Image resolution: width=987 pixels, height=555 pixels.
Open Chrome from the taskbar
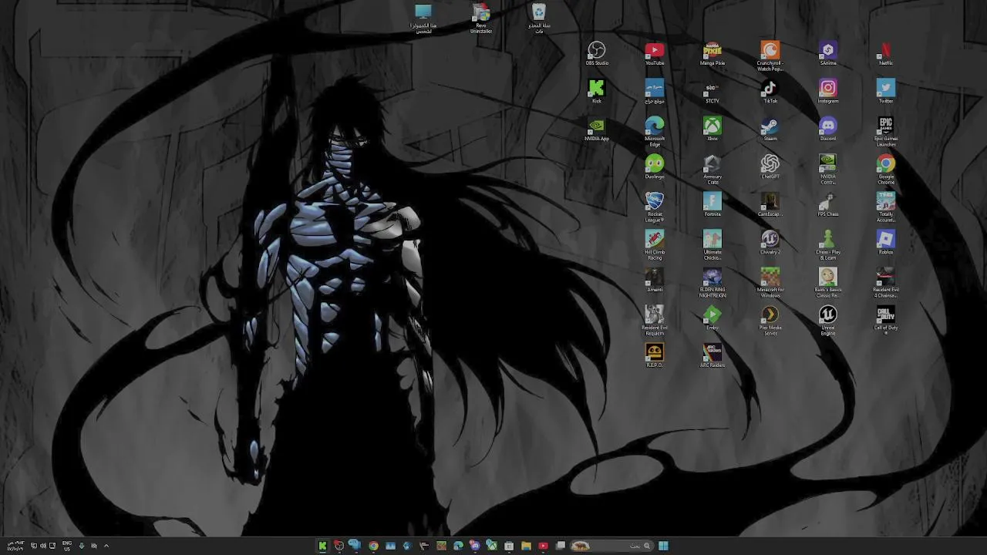[x=373, y=546]
